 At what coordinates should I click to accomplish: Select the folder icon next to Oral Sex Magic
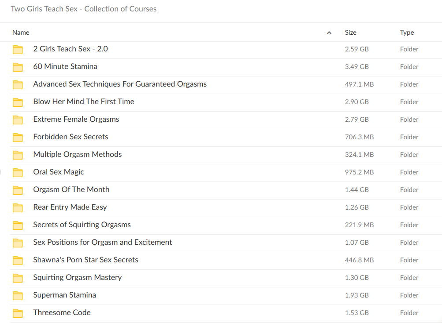tap(18, 172)
